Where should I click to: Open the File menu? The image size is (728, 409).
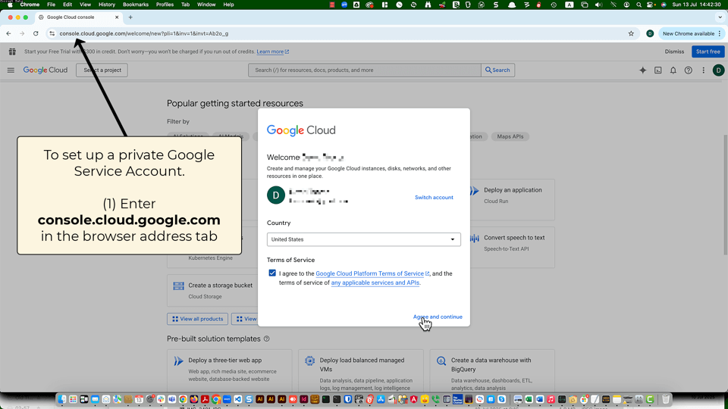pos(51,5)
